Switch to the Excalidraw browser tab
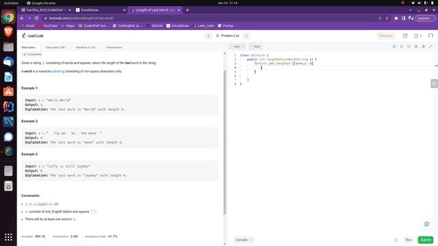 pyautogui.click(x=101, y=10)
